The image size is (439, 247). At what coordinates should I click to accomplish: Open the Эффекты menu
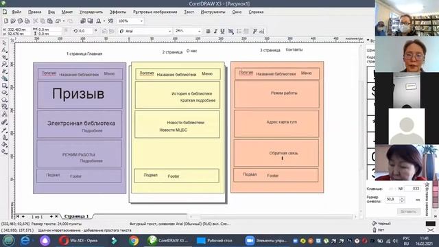pyautogui.click(x=118, y=12)
